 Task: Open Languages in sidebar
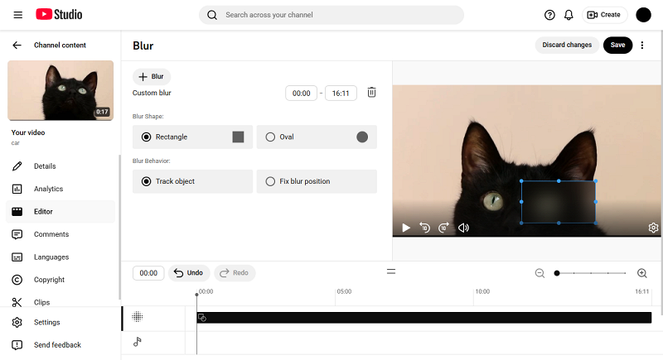click(x=60, y=257)
